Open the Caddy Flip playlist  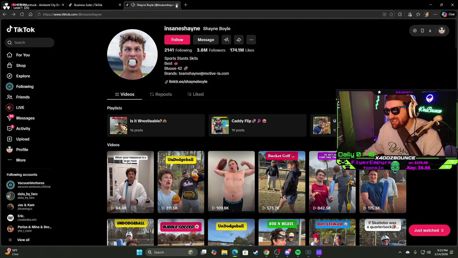pyautogui.click(x=258, y=125)
